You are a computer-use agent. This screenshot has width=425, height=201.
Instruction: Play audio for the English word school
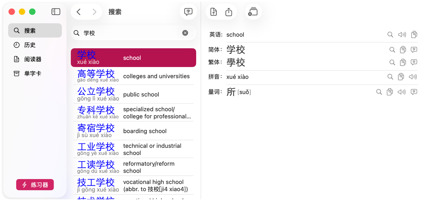(x=402, y=35)
